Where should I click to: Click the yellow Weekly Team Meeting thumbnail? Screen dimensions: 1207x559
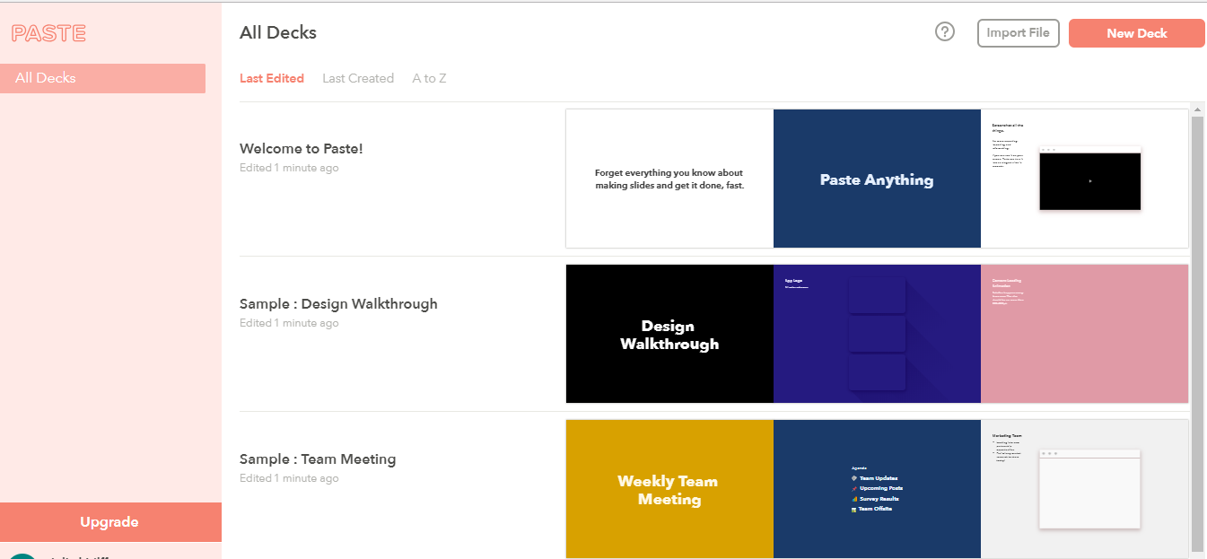click(x=669, y=489)
